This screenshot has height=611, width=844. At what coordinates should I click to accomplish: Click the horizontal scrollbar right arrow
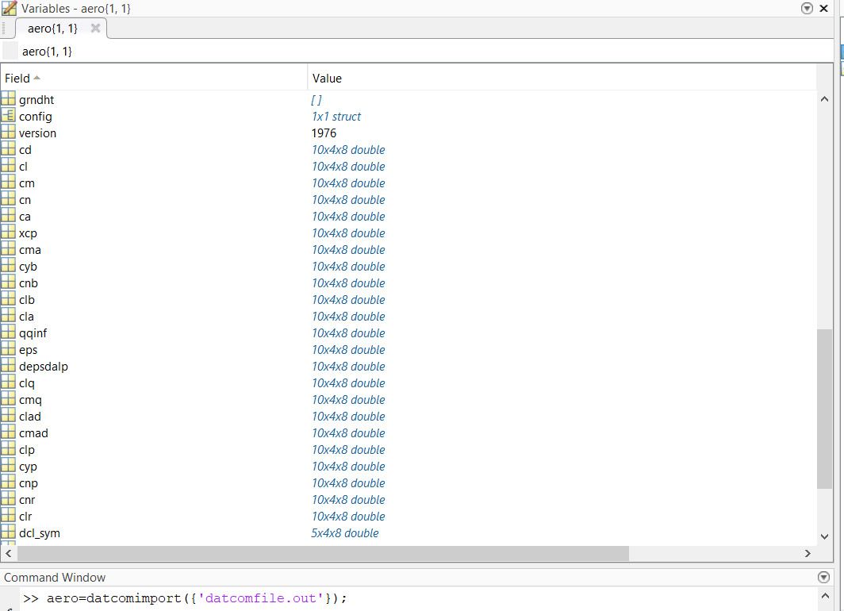click(808, 553)
